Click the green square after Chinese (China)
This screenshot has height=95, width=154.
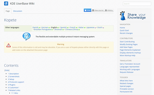[x=79, y=30]
